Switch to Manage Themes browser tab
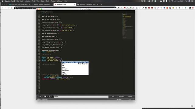Viewport: 195px width, 109px height. click(x=42, y=5)
